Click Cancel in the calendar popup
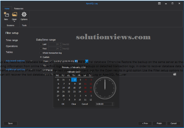The image size is (184, 128). 85,104
